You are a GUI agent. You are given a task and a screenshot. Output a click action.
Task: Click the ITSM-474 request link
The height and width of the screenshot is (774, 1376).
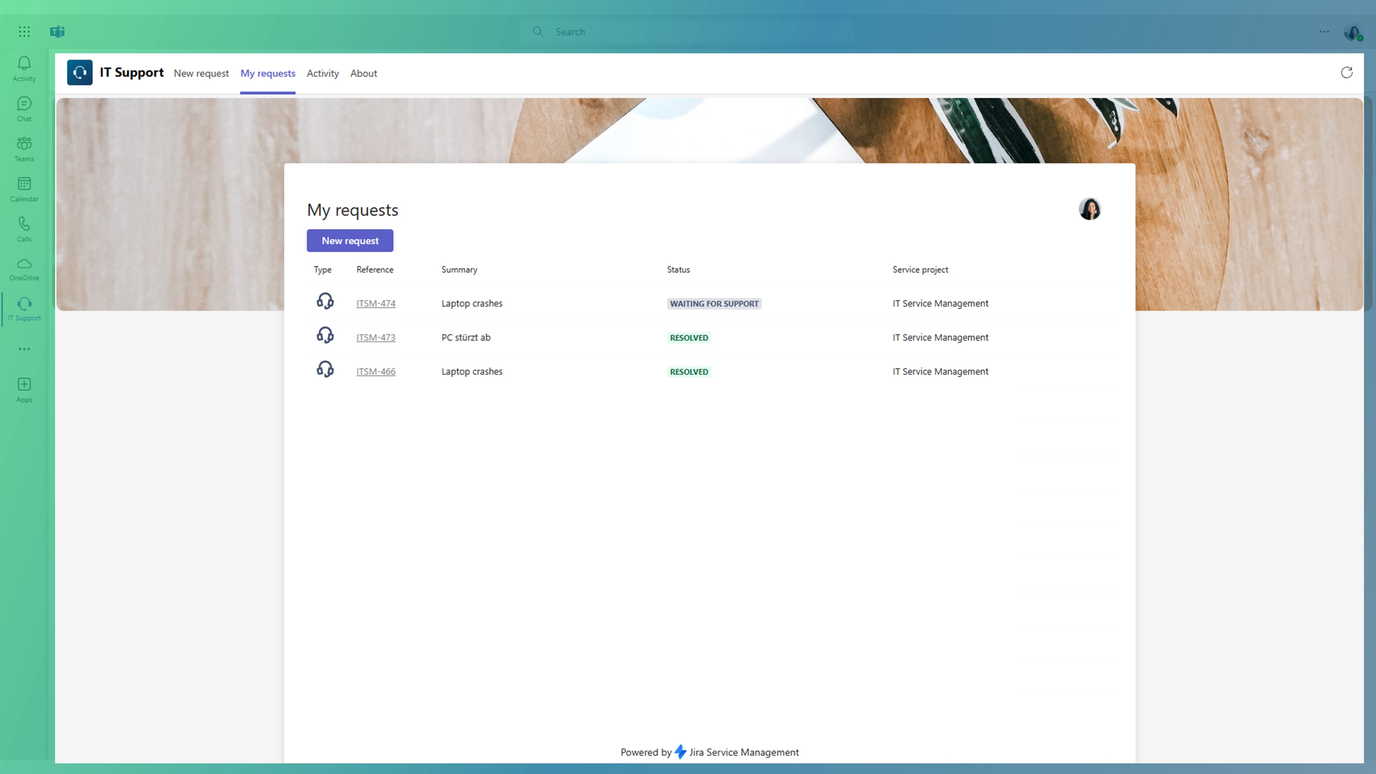pyautogui.click(x=375, y=302)
